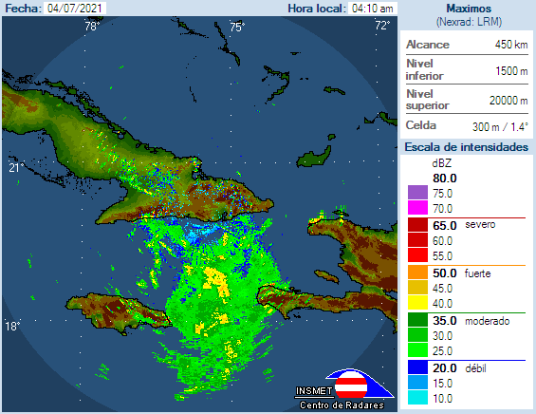Click the dBZ unit label
The height and width of the screenshot is (414, 536).
442,163
